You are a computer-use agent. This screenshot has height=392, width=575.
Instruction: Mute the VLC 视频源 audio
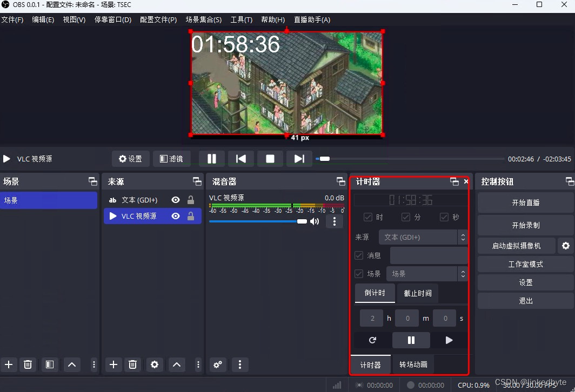click(x=315, y=221)
